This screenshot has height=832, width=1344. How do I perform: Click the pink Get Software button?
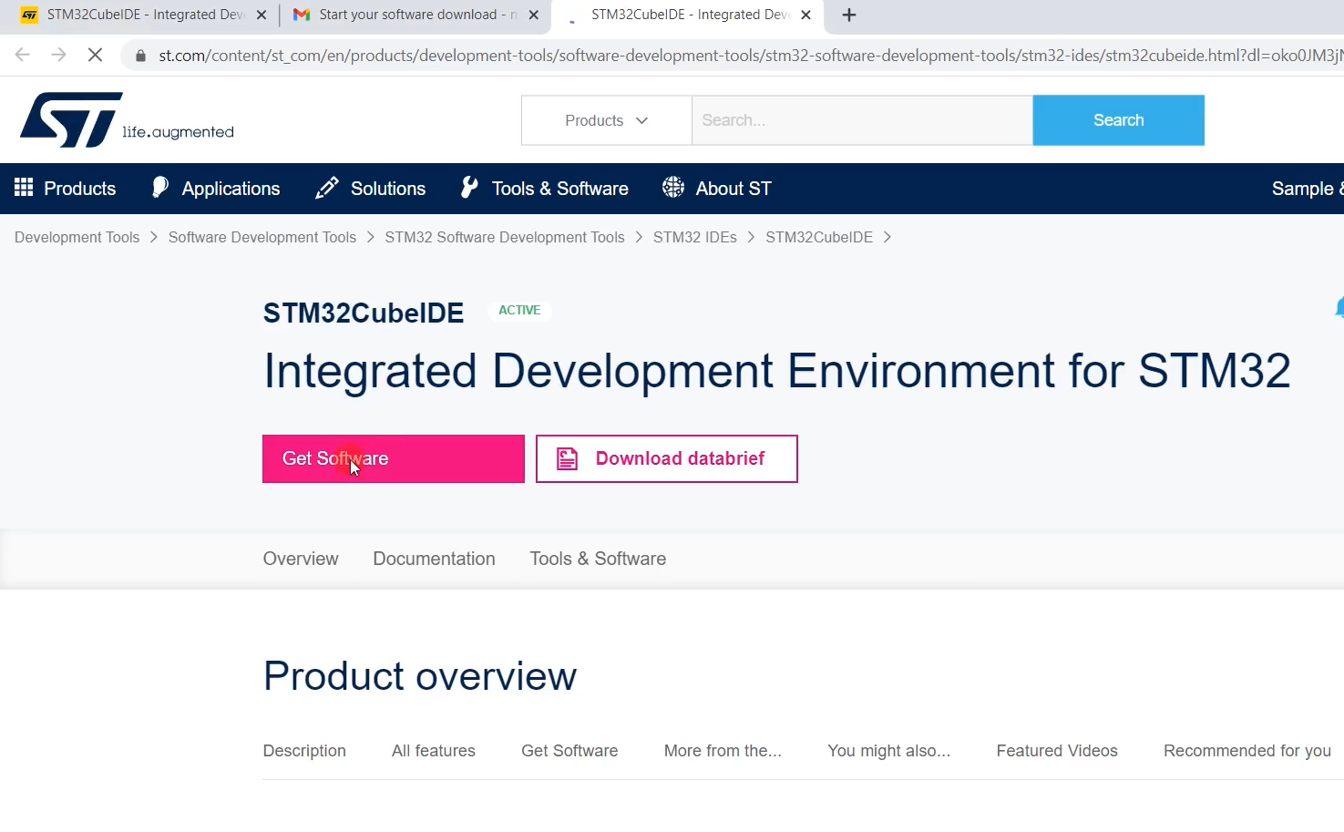pos(394,458)
